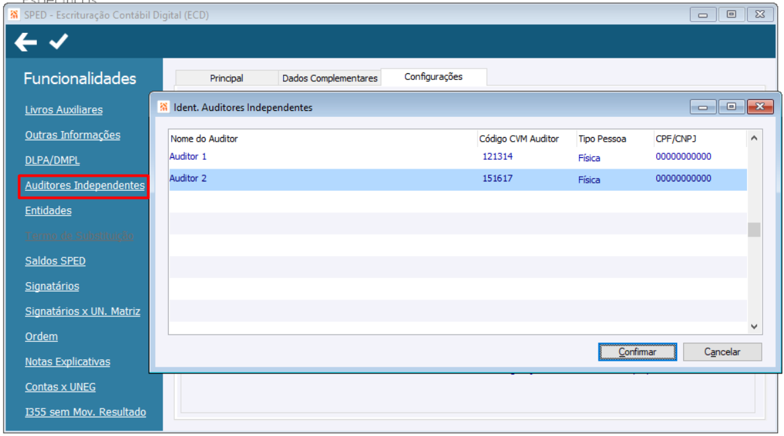Click the Confirmar button
Screen dimensions: 784x436
tap(637, 352)
